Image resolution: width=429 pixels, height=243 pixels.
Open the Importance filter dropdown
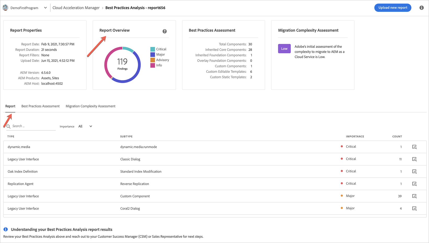coord(85,126)
